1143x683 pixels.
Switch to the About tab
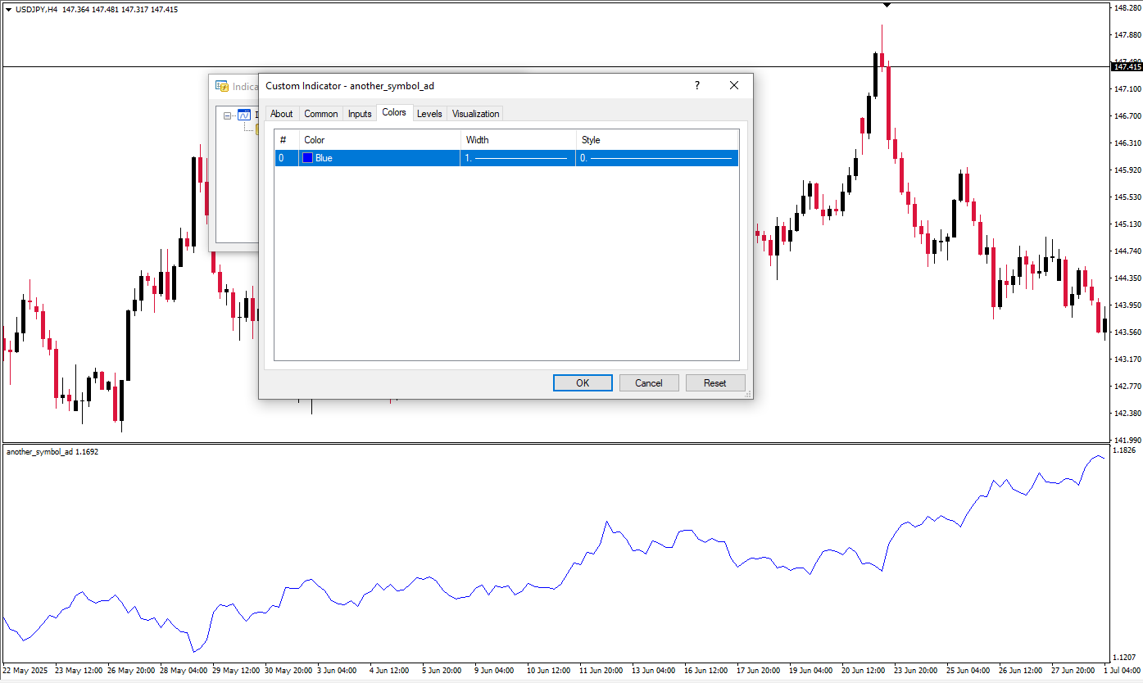(x=281, y=114)
